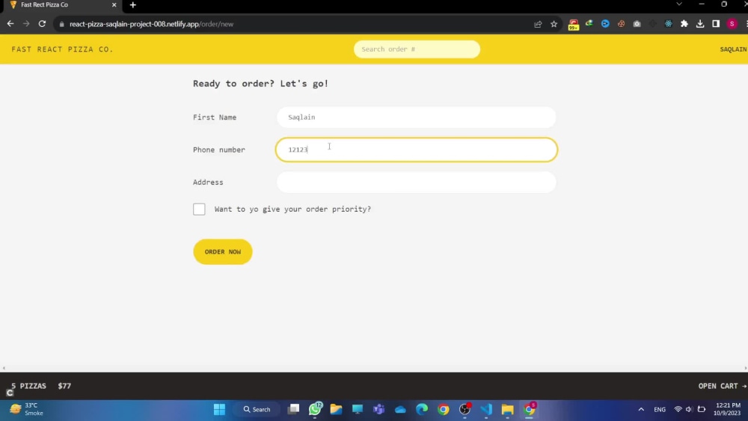Go back to the previous browser page
Image resolution: width=748 pixels, height=421 pixels.
tap(10, 24)
